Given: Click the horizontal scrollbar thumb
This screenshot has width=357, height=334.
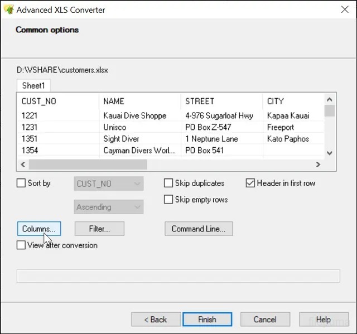Looking at the screenshot, I should [x=88, y=164].
